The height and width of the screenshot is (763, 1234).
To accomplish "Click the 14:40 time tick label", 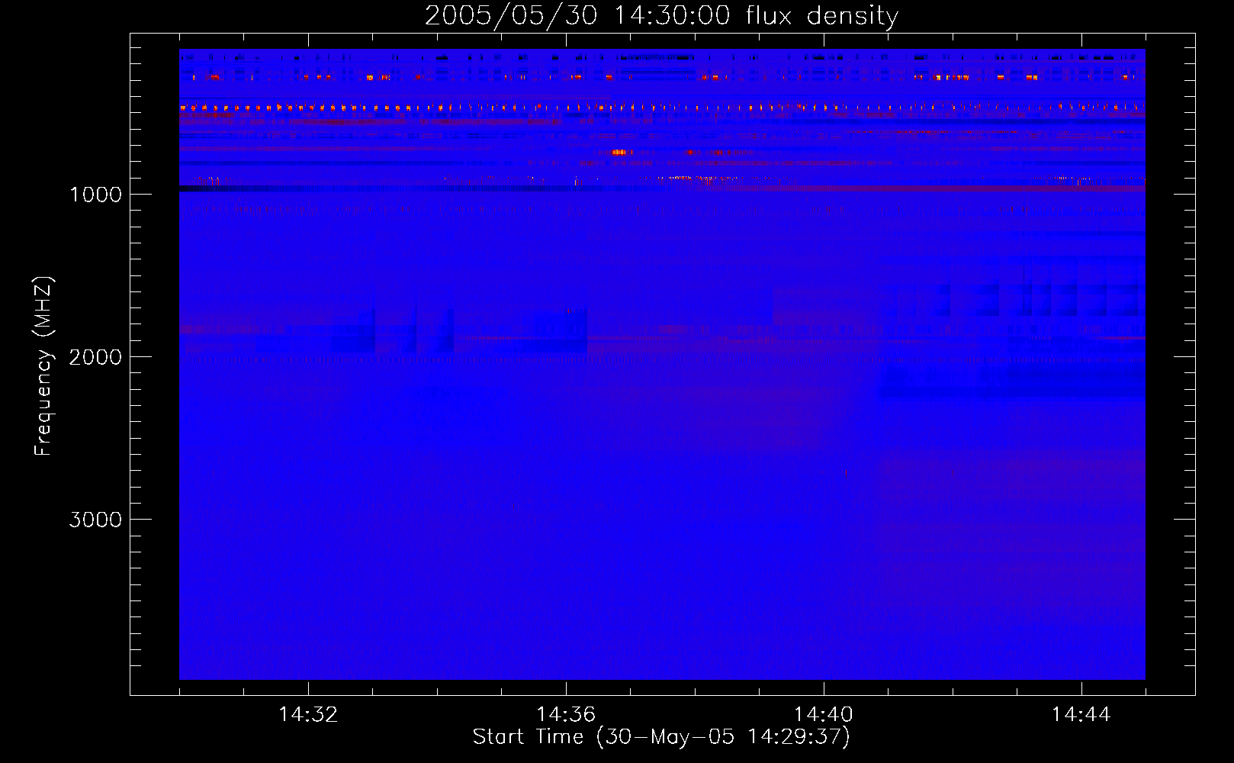I will coord(824,715).
